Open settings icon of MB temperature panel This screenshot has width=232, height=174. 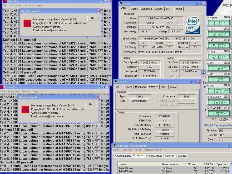226,74
